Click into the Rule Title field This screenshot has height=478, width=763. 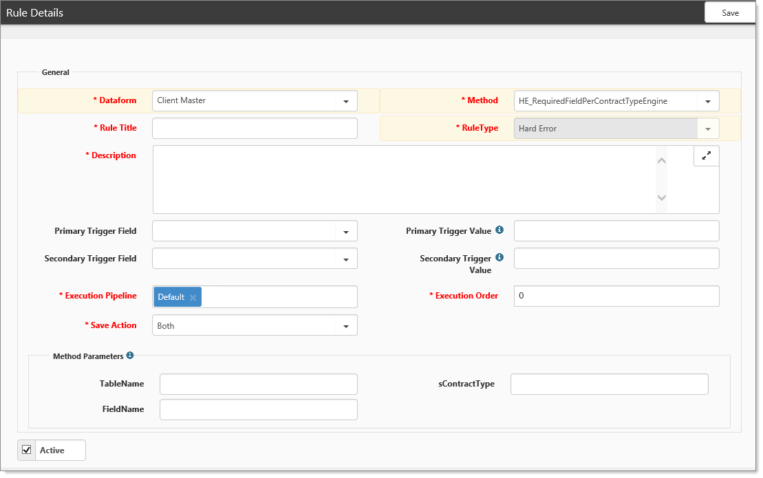(x=255, y=128)
